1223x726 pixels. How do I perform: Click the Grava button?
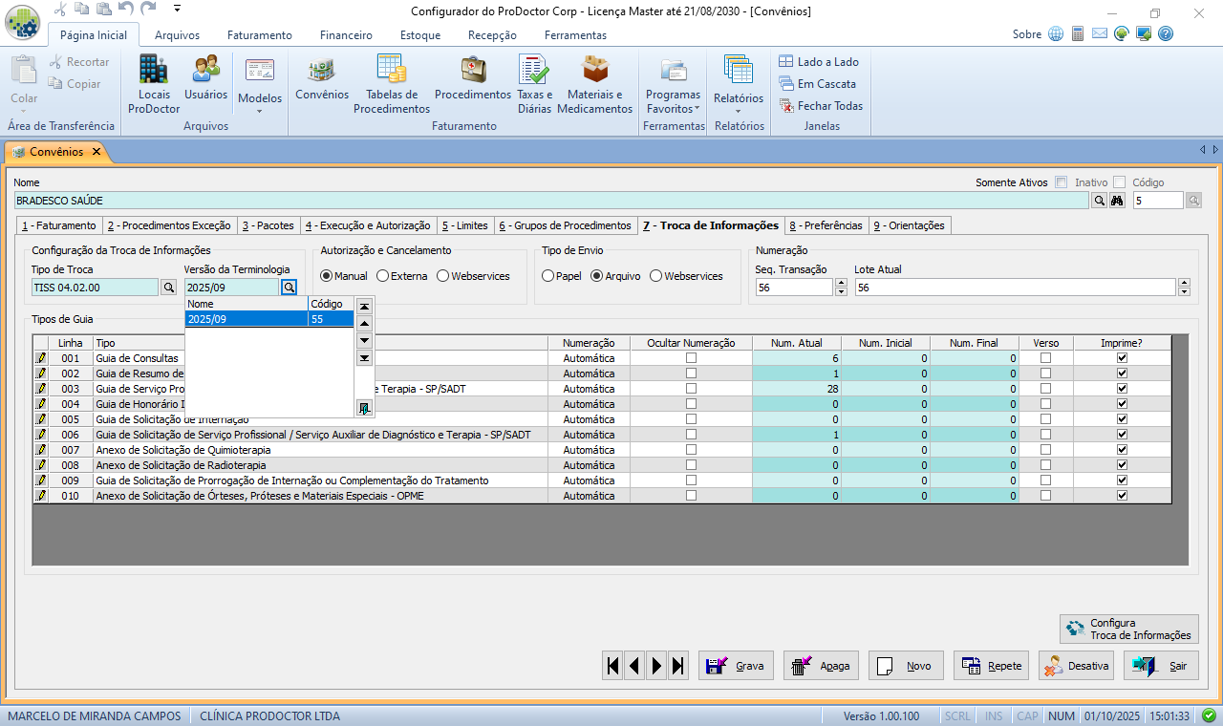(736, 666)
